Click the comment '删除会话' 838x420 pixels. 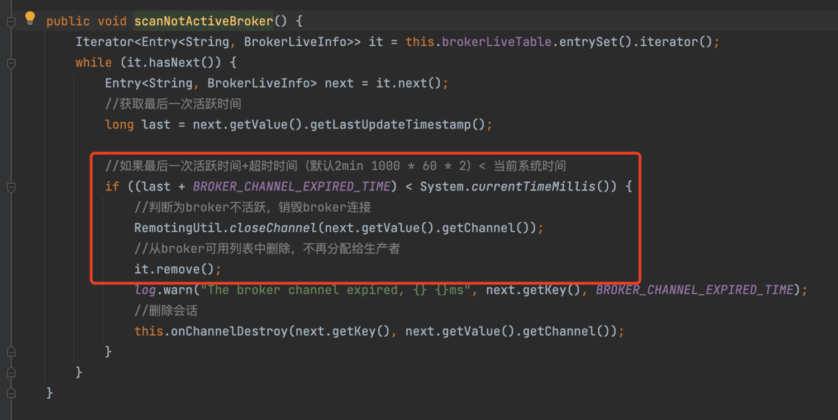pos(166,311)
